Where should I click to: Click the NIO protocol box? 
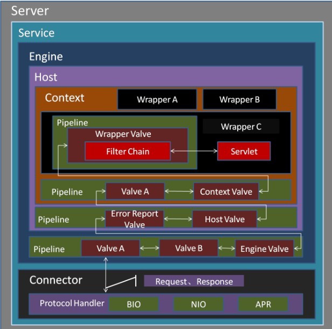click(198, 304)
